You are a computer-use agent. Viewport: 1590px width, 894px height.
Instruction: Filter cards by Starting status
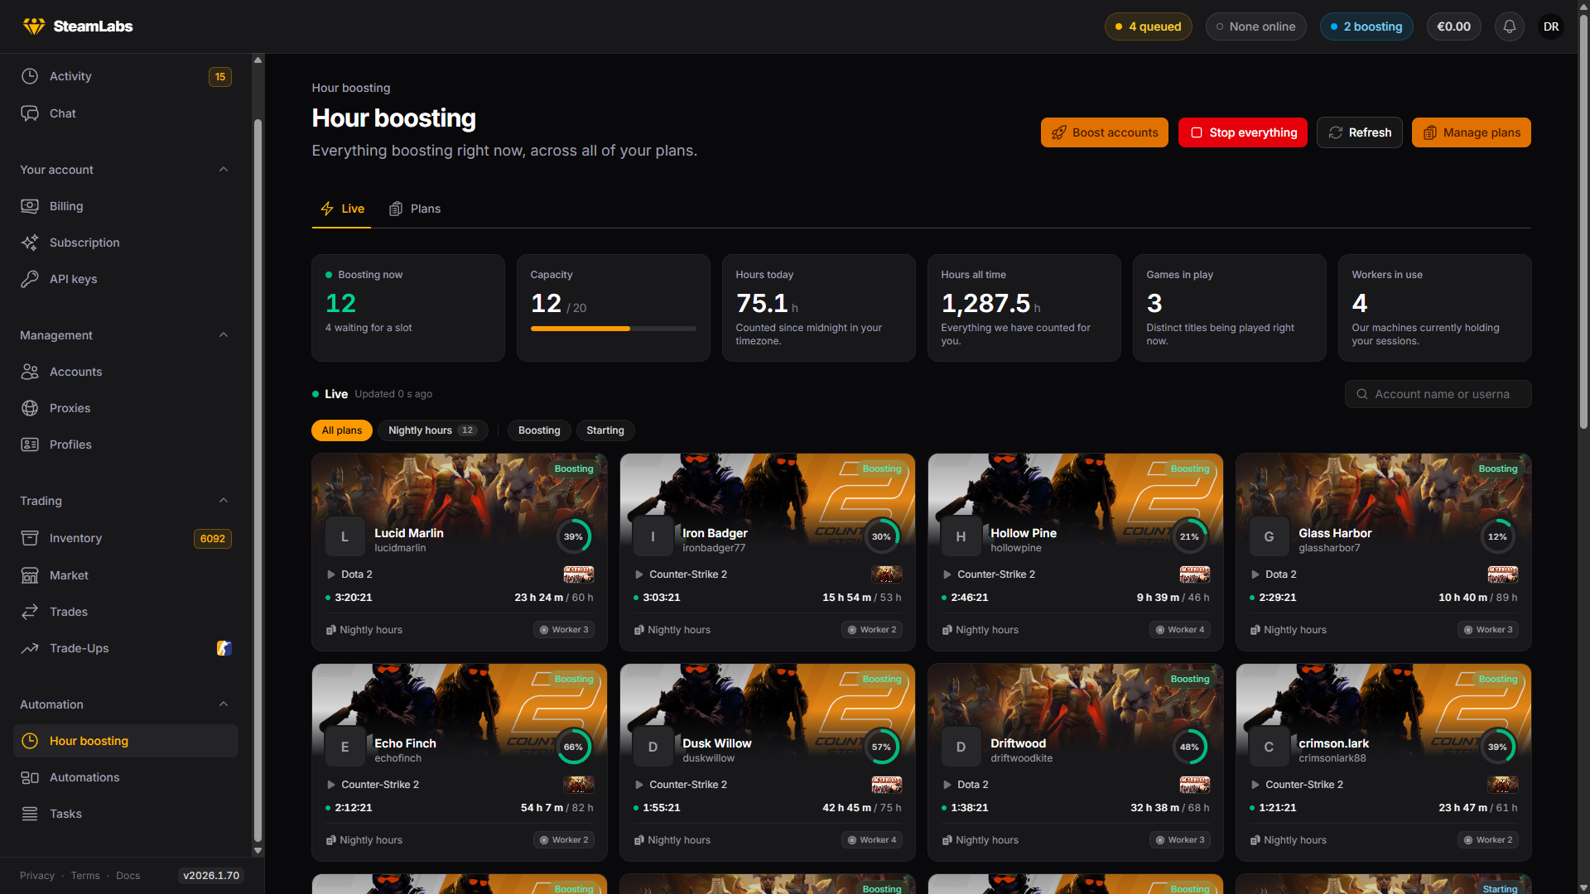(605, 430)
